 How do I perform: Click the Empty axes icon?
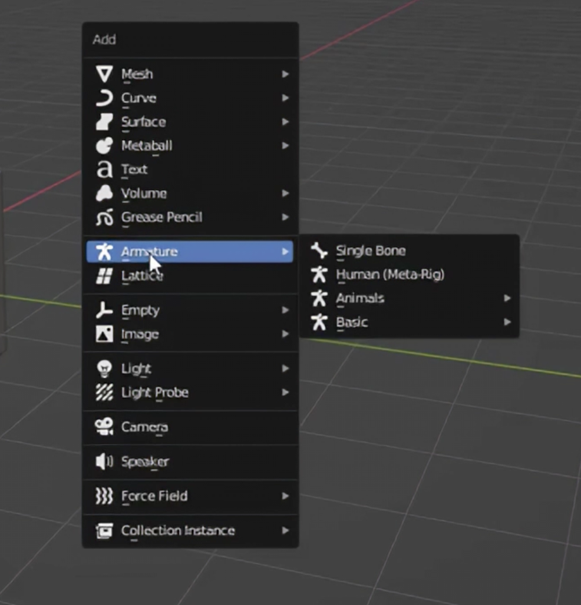pos(104,310)
